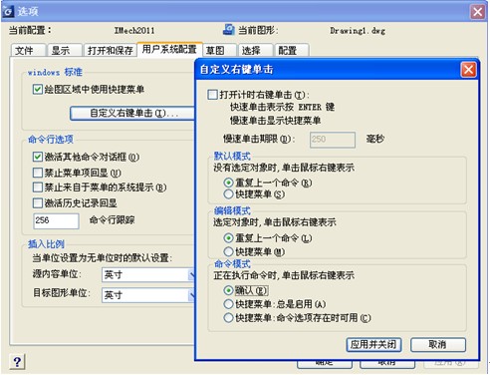The image size is (490, 375).
Task: Toggle 绘图区域中使用快捷菜单 checkbox
Action: 38,89
